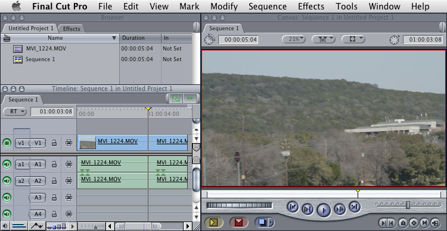Toggle Auto Select on A1 track
The height and width of the screenshot is (231, 447).
[x=69, y=164]
